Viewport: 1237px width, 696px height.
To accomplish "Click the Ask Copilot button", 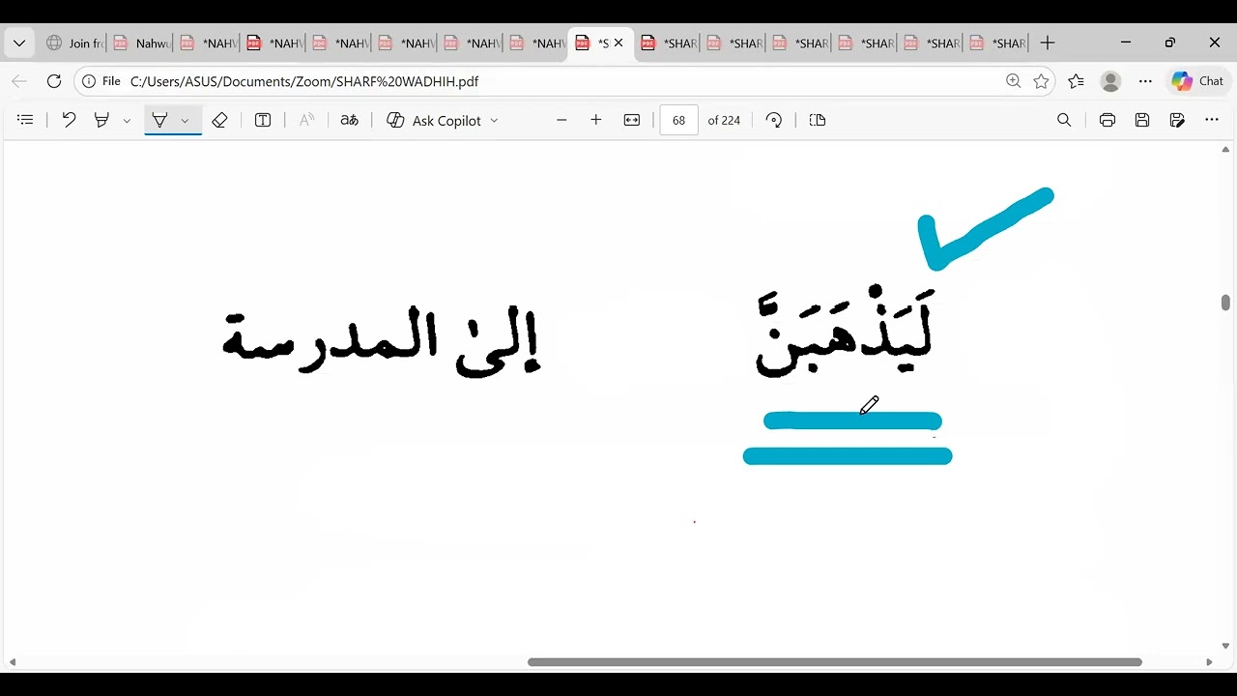I will pyautogui.click(x=434, y=120).
